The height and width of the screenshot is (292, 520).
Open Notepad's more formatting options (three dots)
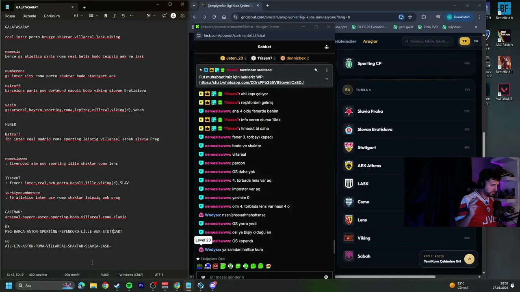[132, 16]
